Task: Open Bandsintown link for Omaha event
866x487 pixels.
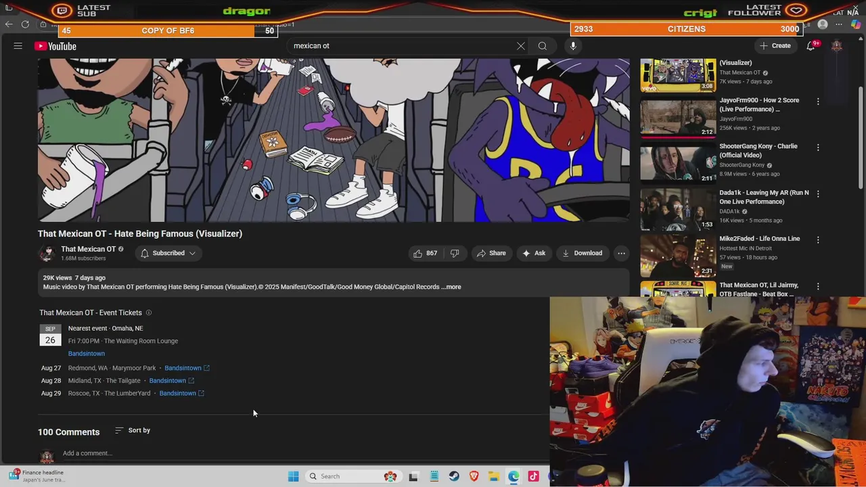Action: (86, 354)
